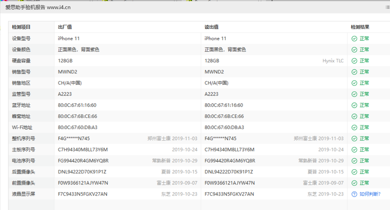Click read-value date 郑州富士康 2019-11-03

coord(318,138)
